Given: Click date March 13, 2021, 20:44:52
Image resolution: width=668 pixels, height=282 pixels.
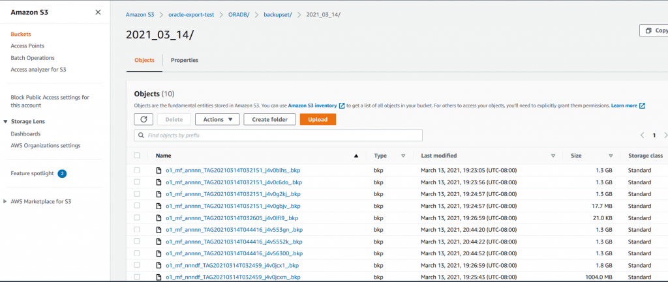Looking at the screenshot, I should click(x=468, y=253).
